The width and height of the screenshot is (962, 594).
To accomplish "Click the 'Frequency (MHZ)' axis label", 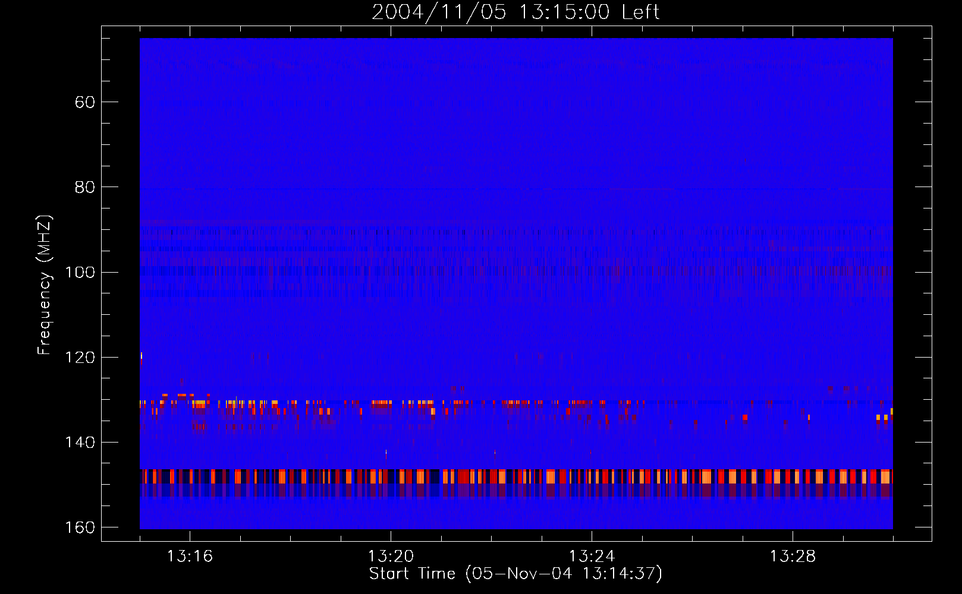I will [x=45, y=285].
